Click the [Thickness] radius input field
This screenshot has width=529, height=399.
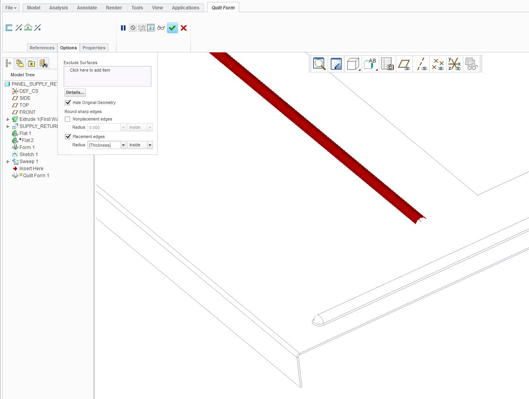coord(104,145)
